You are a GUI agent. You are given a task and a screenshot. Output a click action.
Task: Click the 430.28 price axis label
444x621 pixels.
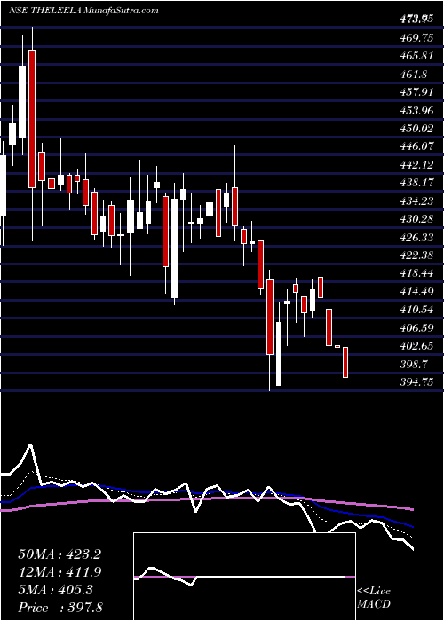coord(416,219)
